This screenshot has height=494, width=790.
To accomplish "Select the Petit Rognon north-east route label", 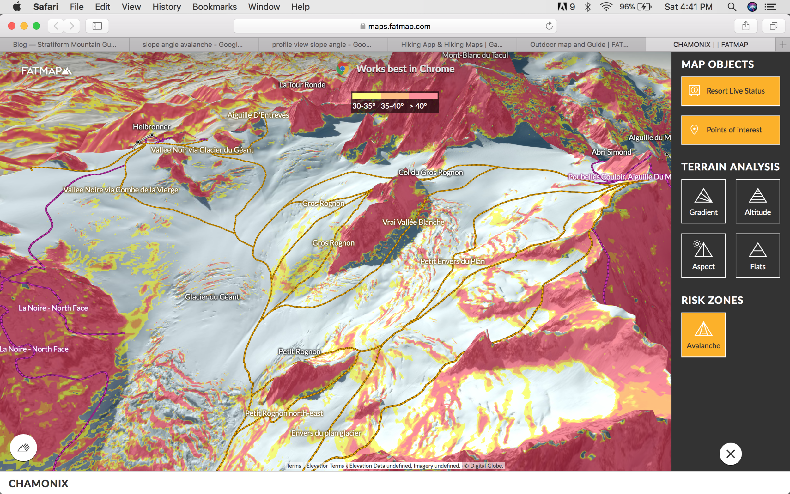I will [284, 413].
